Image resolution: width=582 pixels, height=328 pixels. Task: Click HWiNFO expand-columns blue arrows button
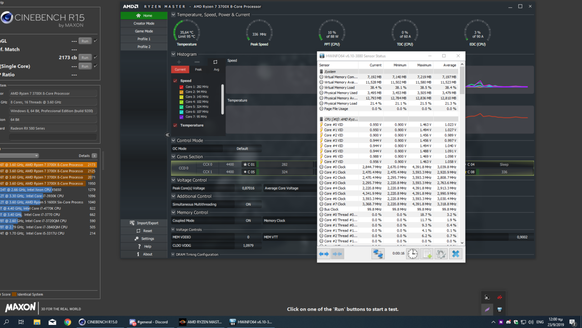click(324, 254)
